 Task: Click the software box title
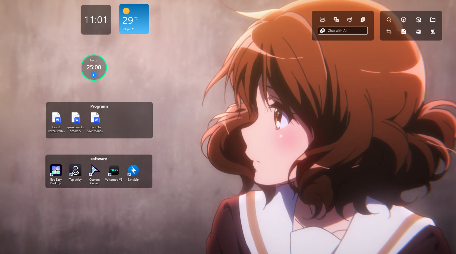click(x=99, y=159)
